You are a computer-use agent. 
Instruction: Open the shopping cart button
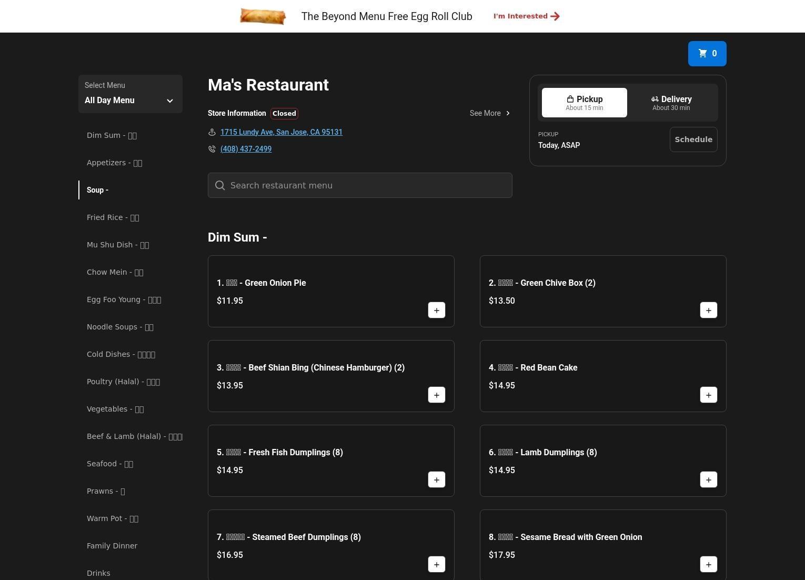coord(707,54)
